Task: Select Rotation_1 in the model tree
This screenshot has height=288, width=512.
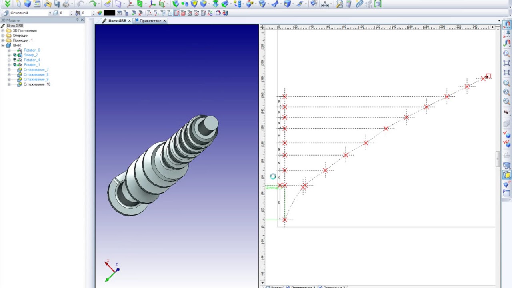Action: (x=32, y=65)
